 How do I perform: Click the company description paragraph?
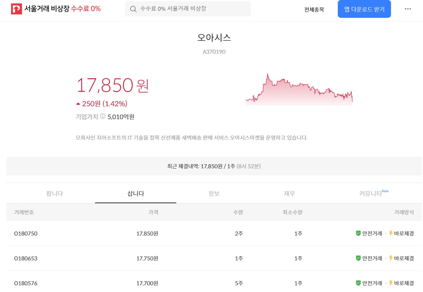(x=192, y=138)
